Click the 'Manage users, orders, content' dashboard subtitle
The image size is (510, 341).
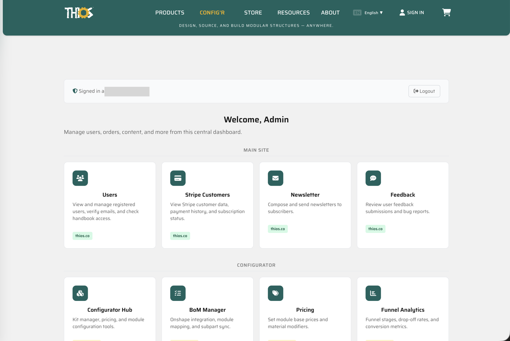point(153,132)
